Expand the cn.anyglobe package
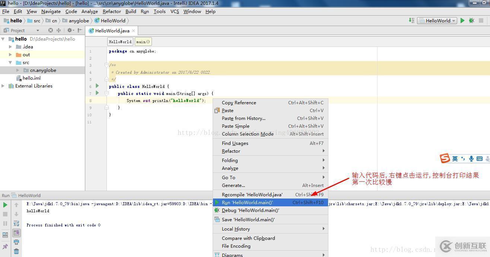 coord(18,70)
